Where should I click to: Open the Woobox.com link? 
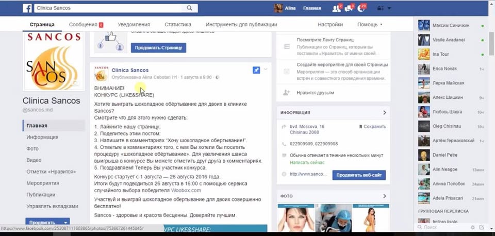coord(186,191)
